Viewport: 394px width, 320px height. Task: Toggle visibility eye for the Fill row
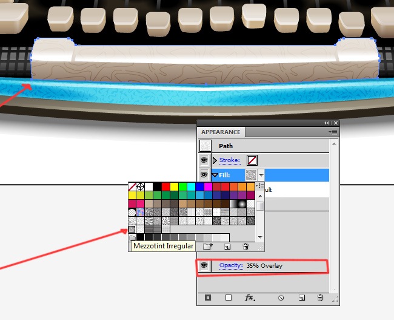(204, 174)
